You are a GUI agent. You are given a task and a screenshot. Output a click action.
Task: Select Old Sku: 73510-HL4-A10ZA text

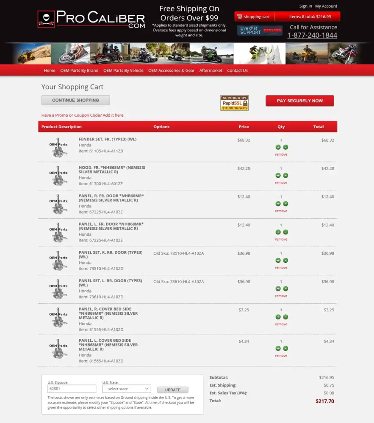click(x=178, y=253)
